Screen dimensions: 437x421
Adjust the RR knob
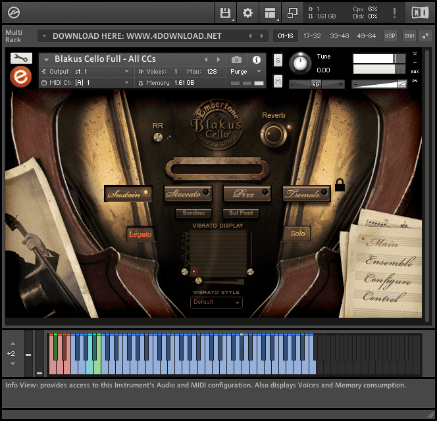[158, 137]
